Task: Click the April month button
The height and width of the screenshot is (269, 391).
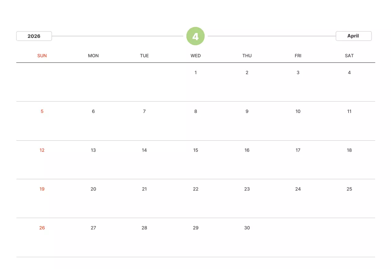Action: tap(353, 36)
